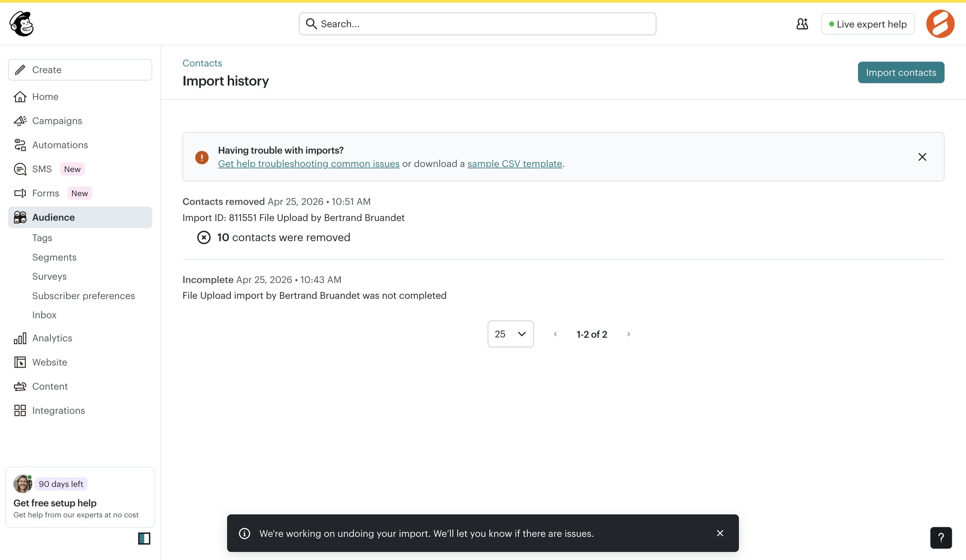Go to Home in the sidebar
Image resolution: width=966 pixels, height=560 pixels.
(x=80, y=97)
